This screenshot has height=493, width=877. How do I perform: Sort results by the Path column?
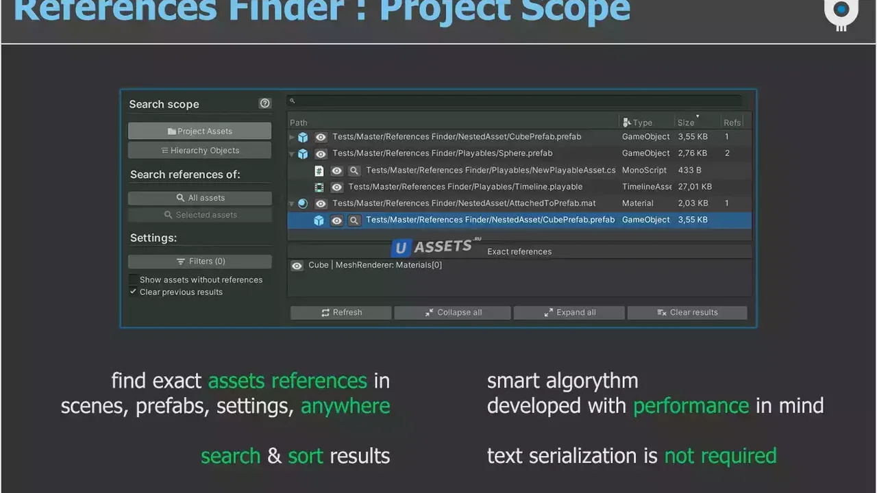299,123
